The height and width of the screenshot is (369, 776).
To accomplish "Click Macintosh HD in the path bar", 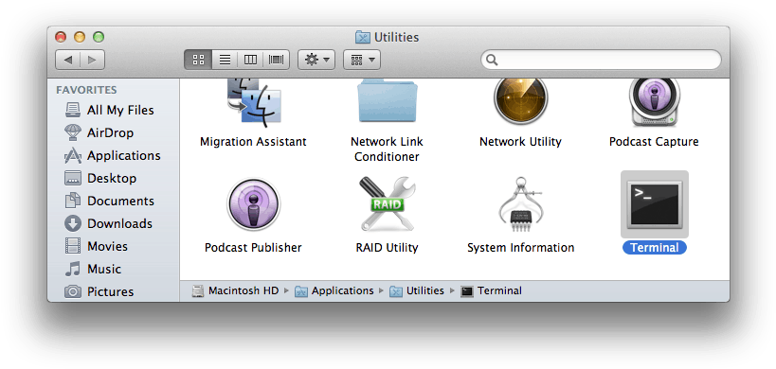I will 236,291.
